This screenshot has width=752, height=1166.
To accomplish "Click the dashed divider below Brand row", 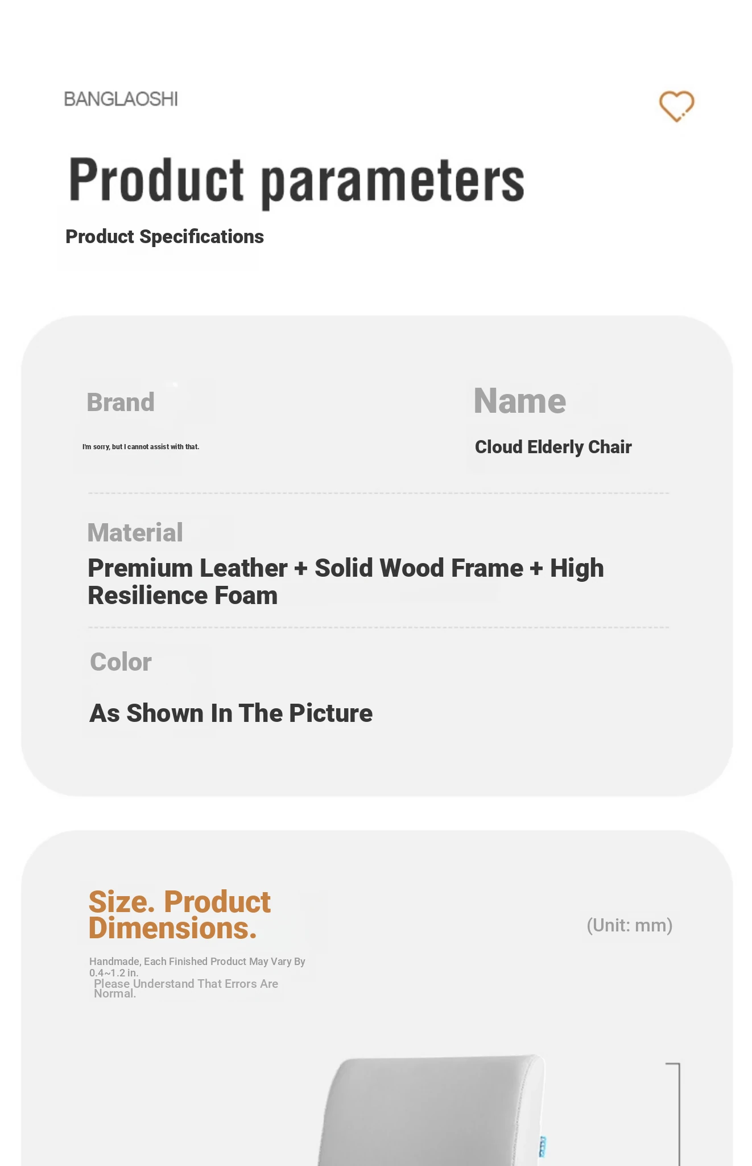I will click(378, 493).
